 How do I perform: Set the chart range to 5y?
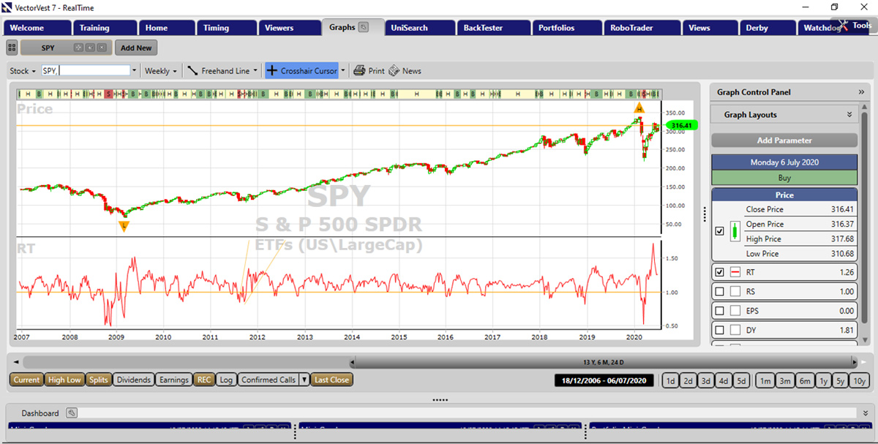tap(840, 380)
